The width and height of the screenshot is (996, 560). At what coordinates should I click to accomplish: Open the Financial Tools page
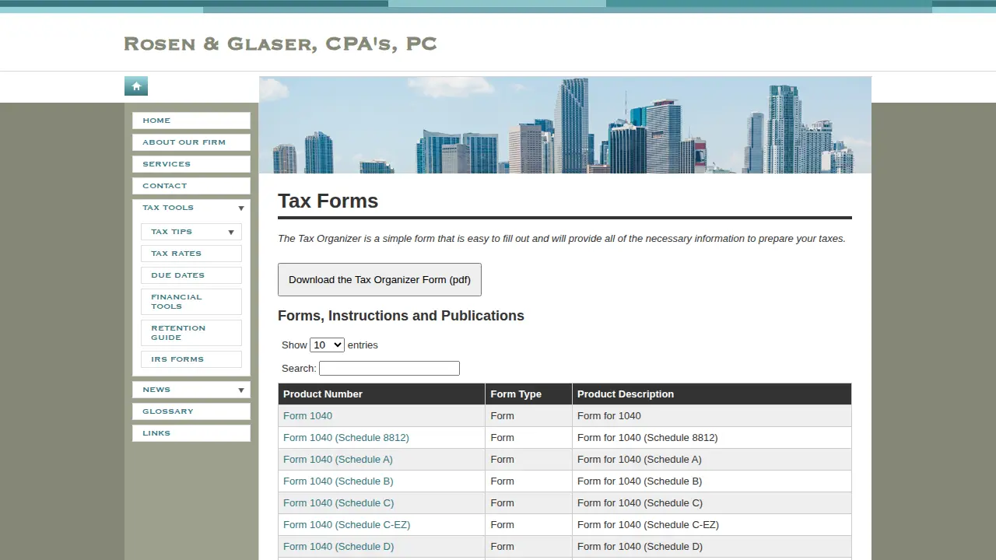(191, 302)
